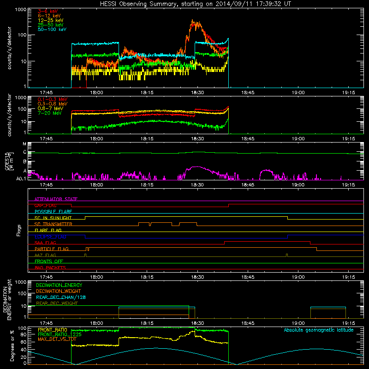Click the 0.3-0.8 MeV legend entry

(x=53, y=104)
